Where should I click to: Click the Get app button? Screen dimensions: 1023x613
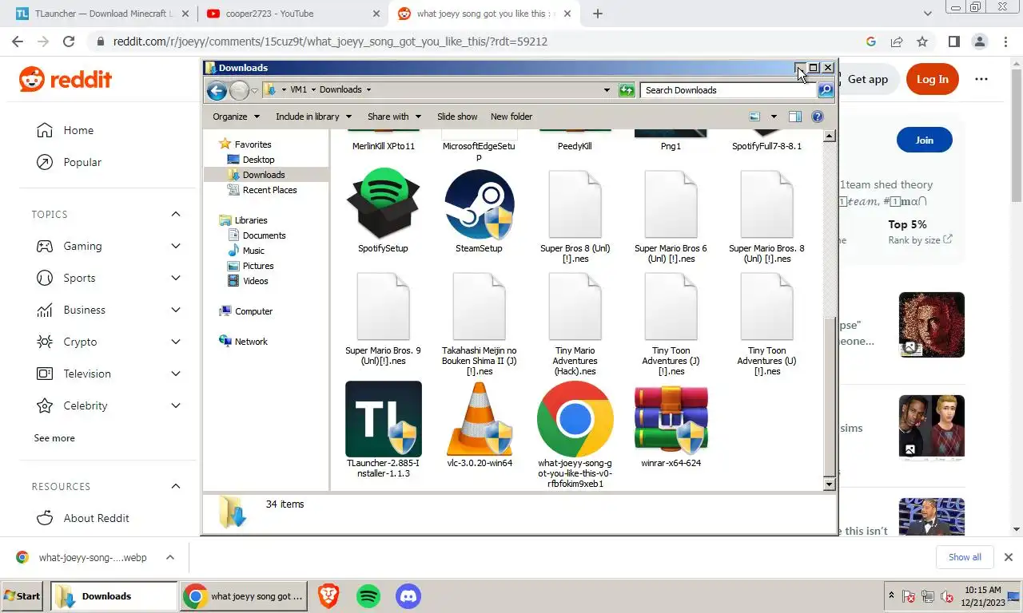click(x=868, y=79)
